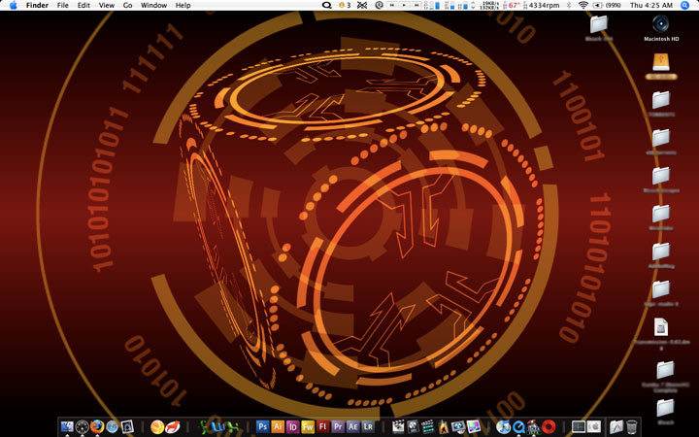
Task: Open the battery 99% status menu
Action: [x=607, y=5]
